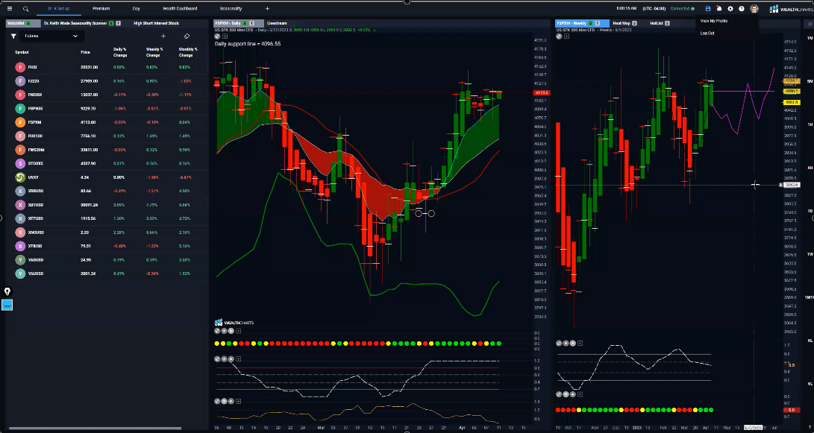Add a symbol to the watchlist with plus
Viewport: 814px width, 433px height.
click(163, 37)
